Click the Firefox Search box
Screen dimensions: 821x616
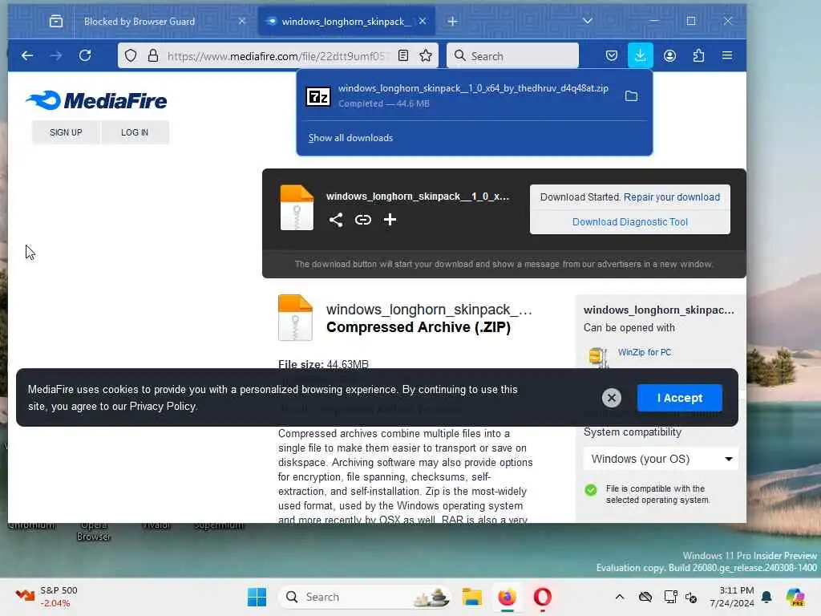tap(512, 55)
